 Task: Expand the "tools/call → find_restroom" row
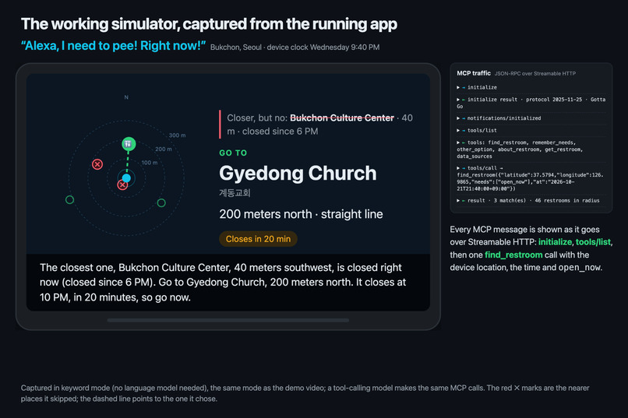pyautogui.click(x=531, y=178)
